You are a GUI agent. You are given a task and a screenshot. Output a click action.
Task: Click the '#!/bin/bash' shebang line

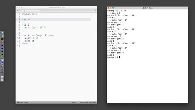click(x=30, y=14)
